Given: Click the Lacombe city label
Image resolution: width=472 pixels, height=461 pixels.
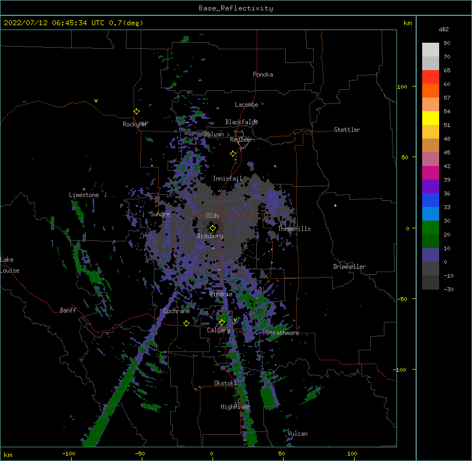Looking at the screenshot, I should pos(246,105).
